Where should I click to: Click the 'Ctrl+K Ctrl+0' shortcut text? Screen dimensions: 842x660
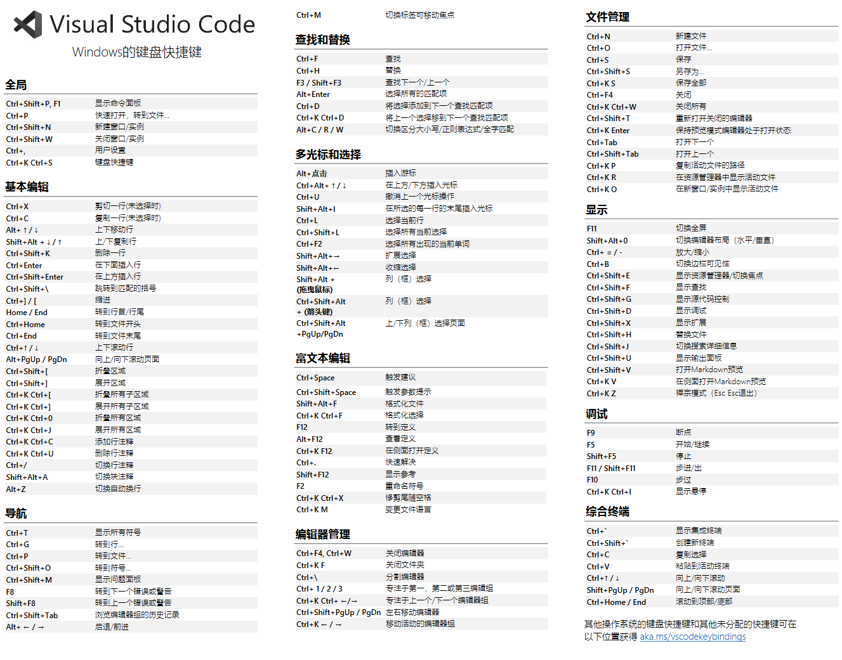[29, 418]
